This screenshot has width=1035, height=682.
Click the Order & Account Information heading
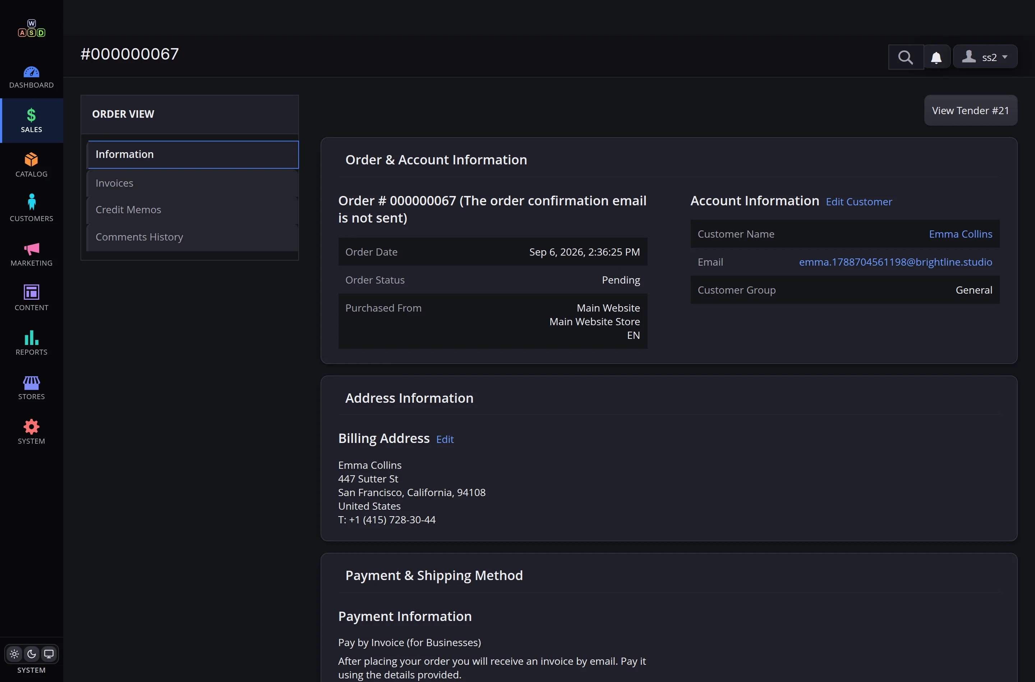[x=436, y=160]
